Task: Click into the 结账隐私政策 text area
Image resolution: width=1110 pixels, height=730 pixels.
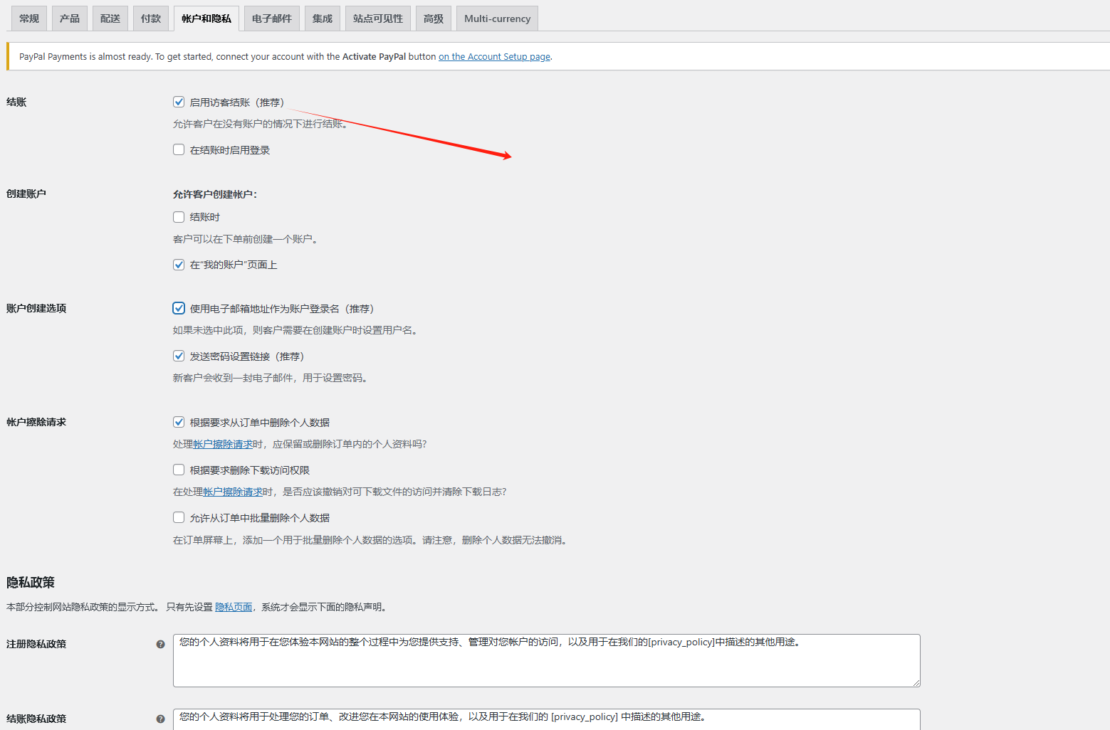Action: click(546, 719)
